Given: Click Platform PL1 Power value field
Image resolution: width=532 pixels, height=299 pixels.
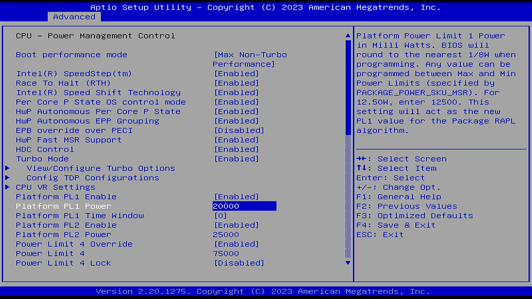Looking at the screenshot, I should point(244,206).
